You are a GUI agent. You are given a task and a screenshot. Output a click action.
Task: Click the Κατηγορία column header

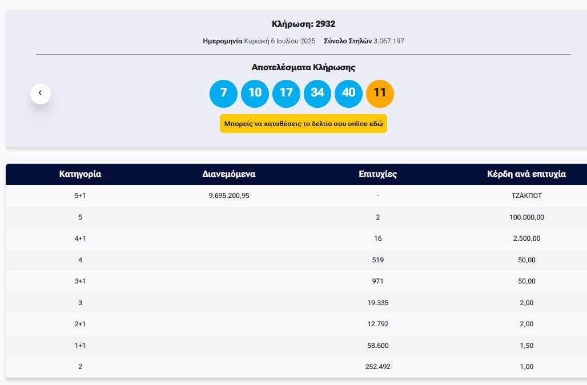coord(80,174)
